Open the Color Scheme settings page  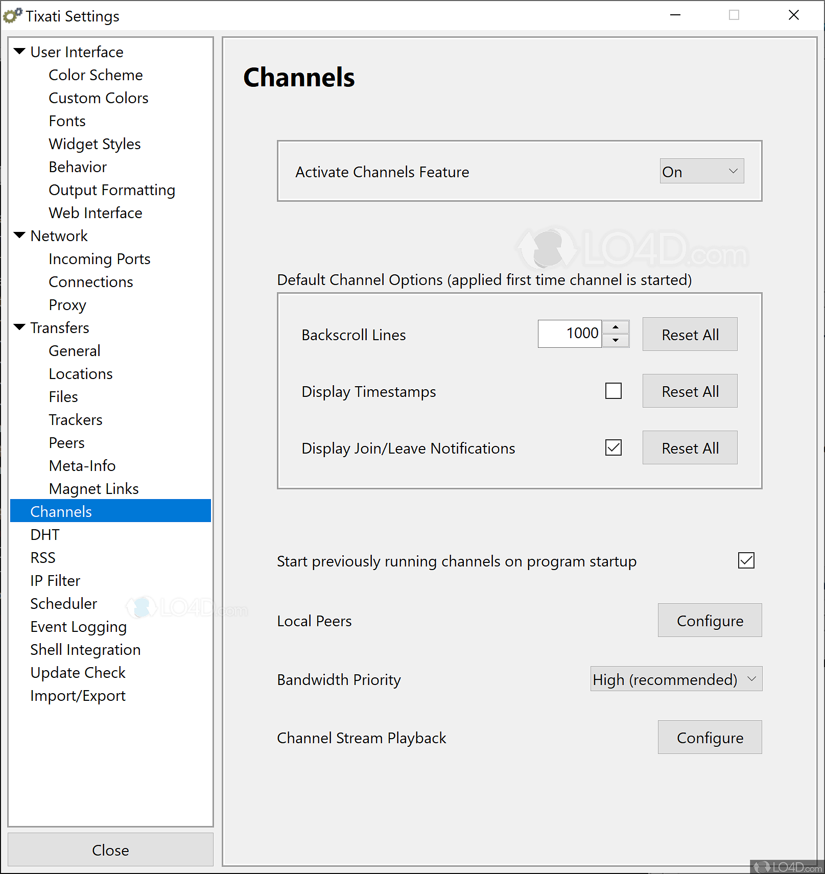[x=96, y=75]
